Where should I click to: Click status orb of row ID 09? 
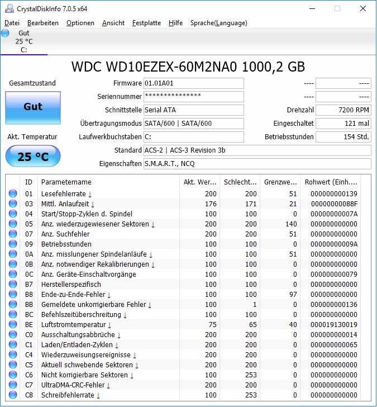point(13,244)
